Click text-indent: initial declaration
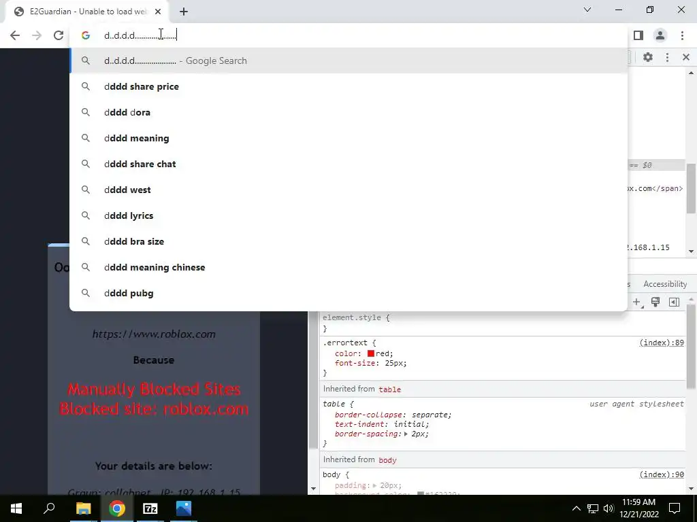This screenshot has height=522, width=697. pos(382,424)
